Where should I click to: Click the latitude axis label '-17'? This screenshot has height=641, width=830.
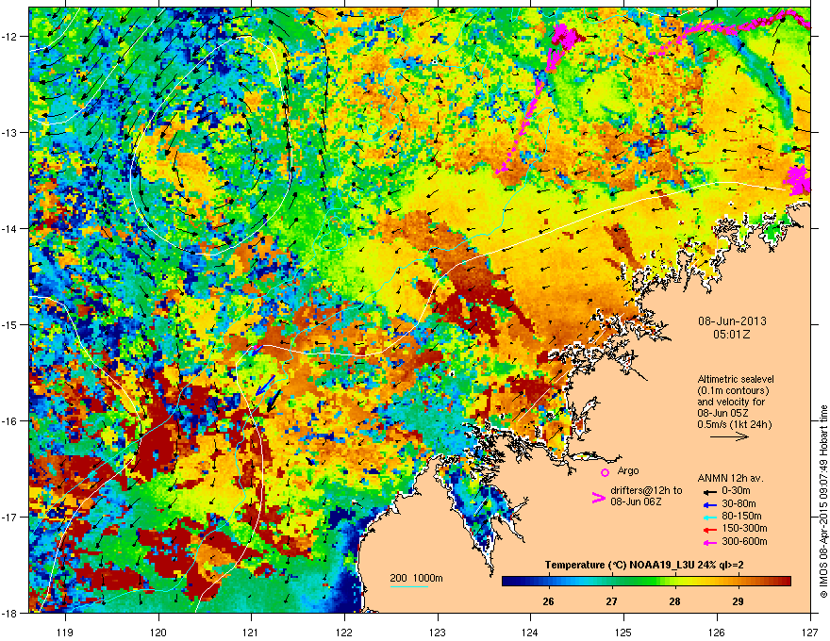(9, 517)
